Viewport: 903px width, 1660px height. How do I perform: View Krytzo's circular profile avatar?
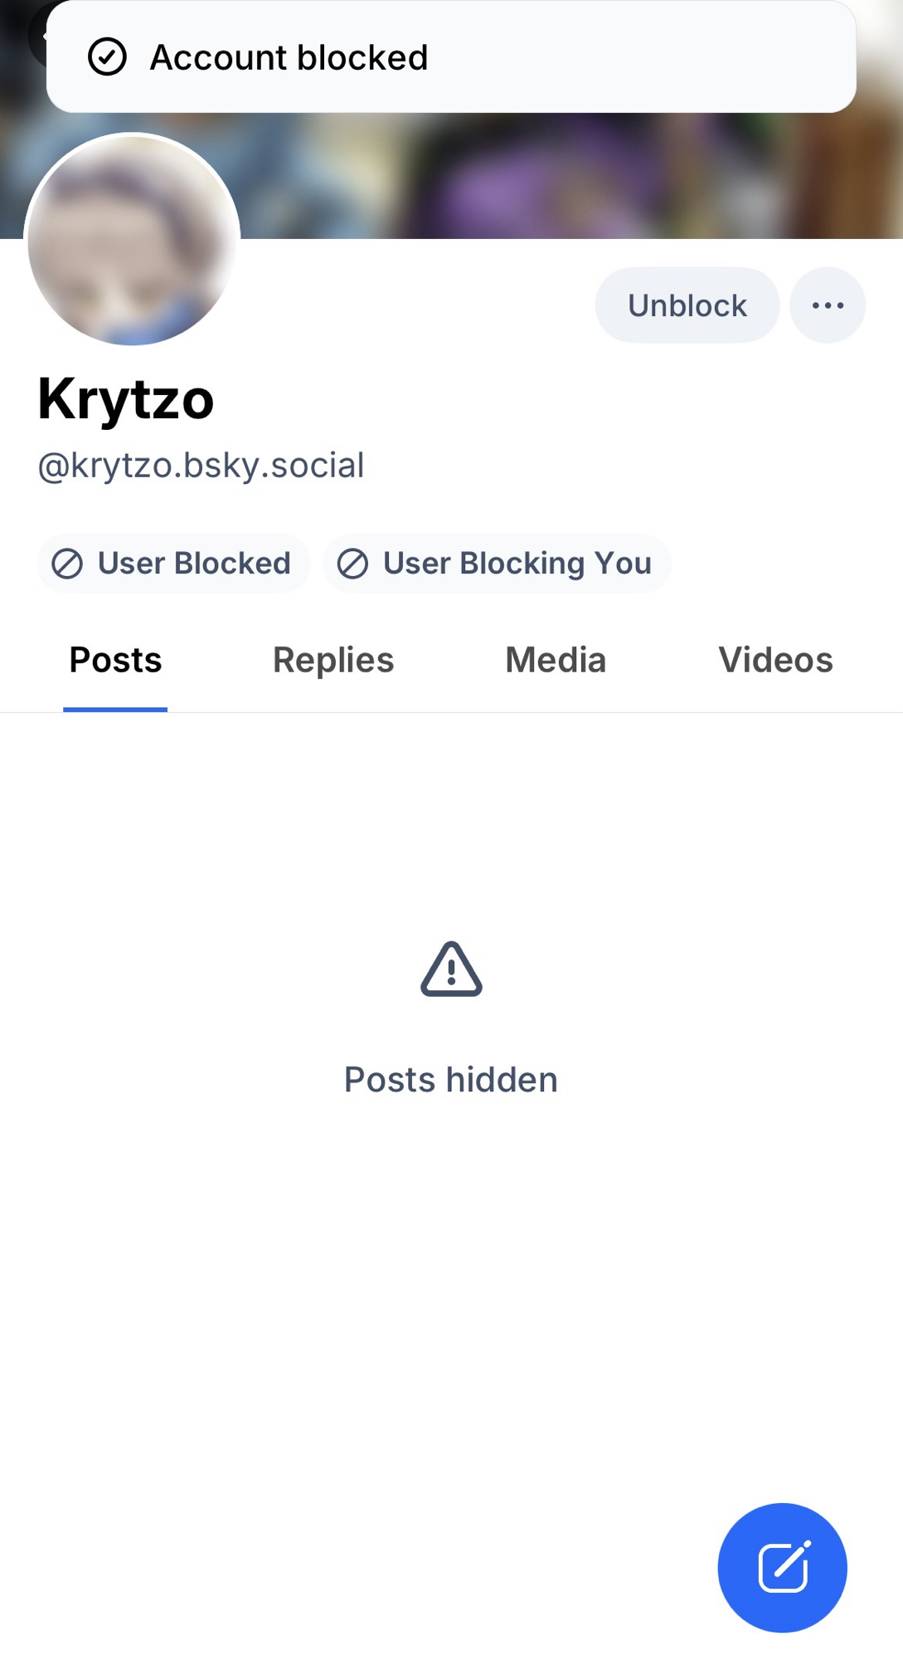(133, 240)
